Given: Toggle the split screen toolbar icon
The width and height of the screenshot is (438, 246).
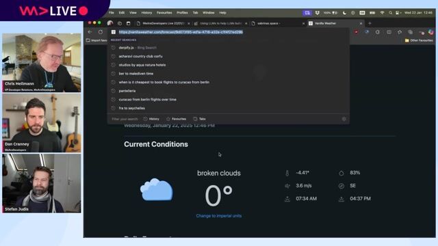Looking at the screenshot, I should pos(389,32).
